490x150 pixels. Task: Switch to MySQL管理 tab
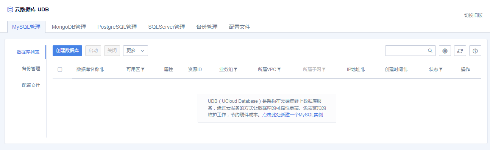[x=26, y=27]
